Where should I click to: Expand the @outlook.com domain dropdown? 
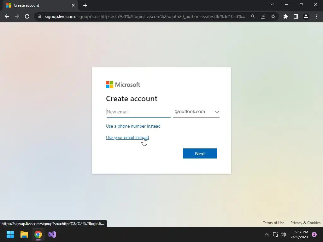(196, 112)
